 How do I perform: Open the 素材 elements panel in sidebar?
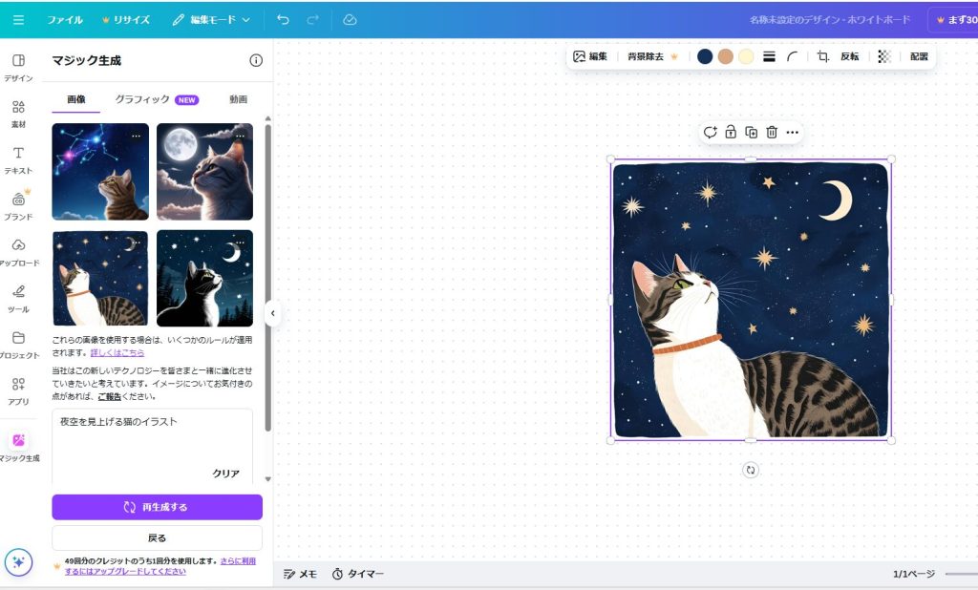(18, 113)
